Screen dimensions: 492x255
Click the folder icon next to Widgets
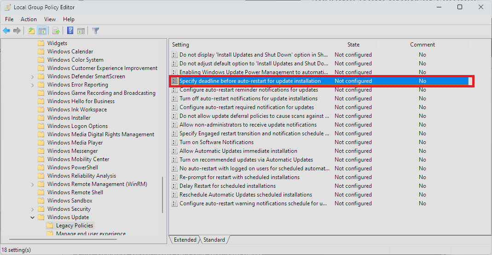coord(41,43)
